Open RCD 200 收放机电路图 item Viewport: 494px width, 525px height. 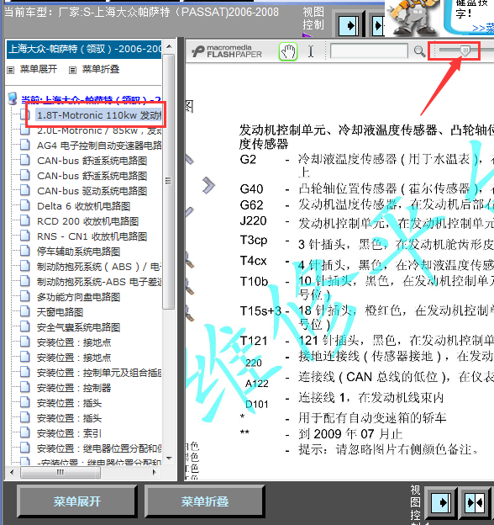point(87,221)
